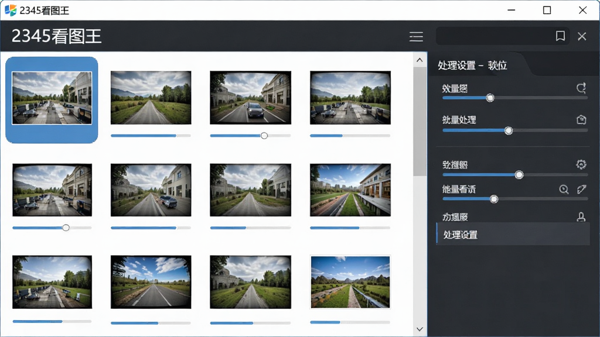Image resolution: width=600 pixels, height=337 pixels.
Task: Open the asphalt highway thumbnail with white lane lines
Action: point(151,282)
